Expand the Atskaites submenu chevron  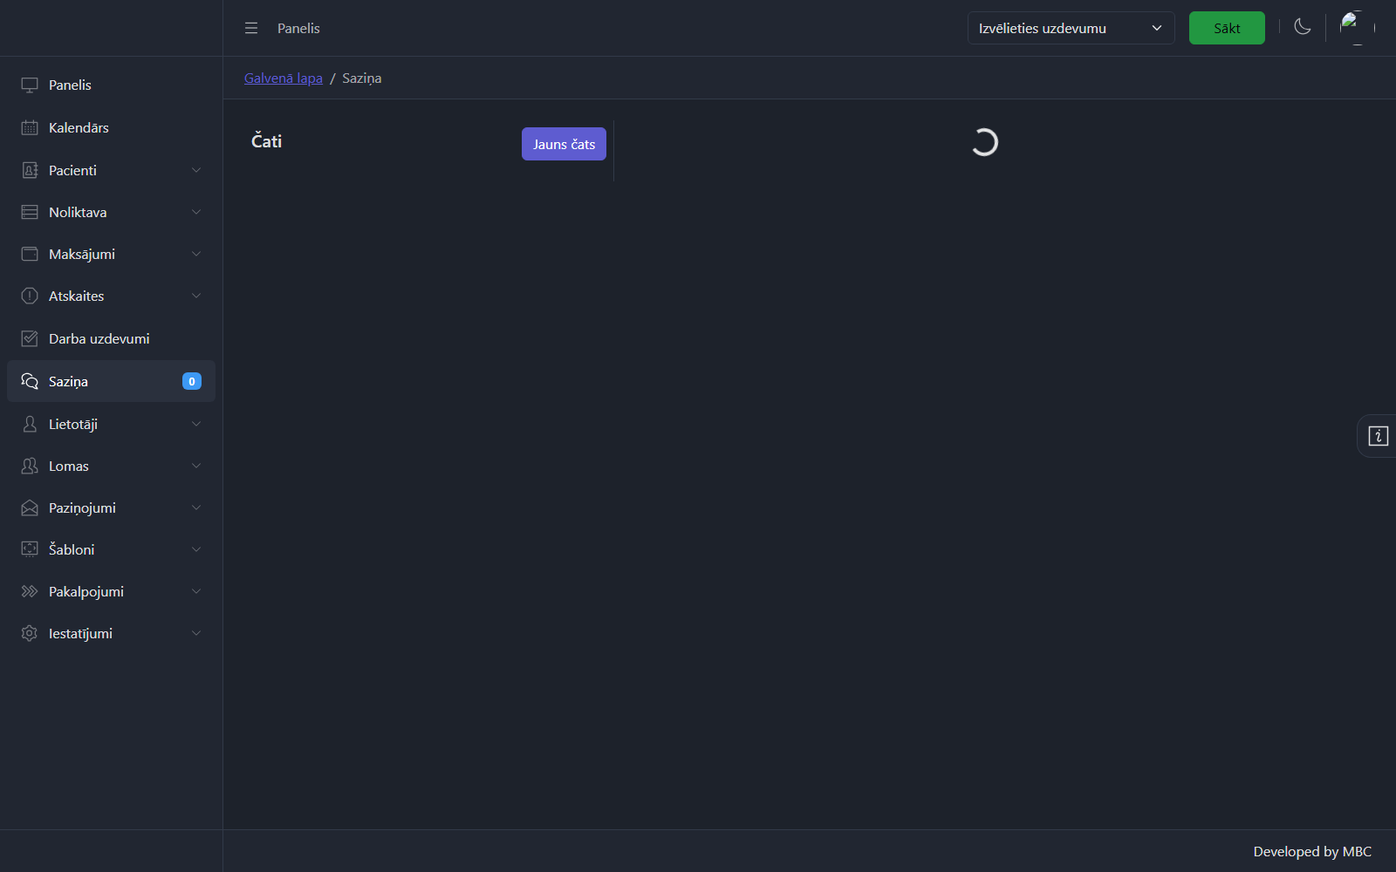click(x=196, y=296)
